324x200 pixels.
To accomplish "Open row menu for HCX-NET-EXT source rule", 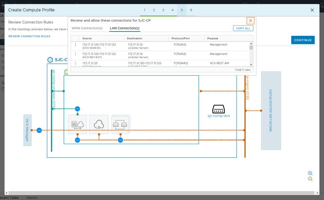I will tap(75, 54).
